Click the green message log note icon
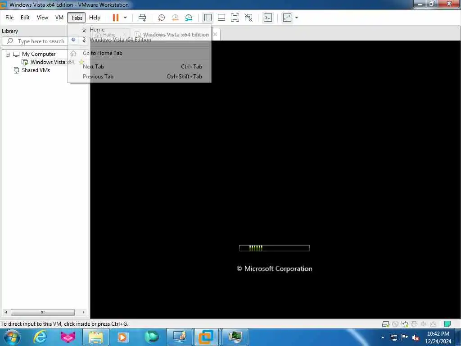 click(x=447, y=324)
